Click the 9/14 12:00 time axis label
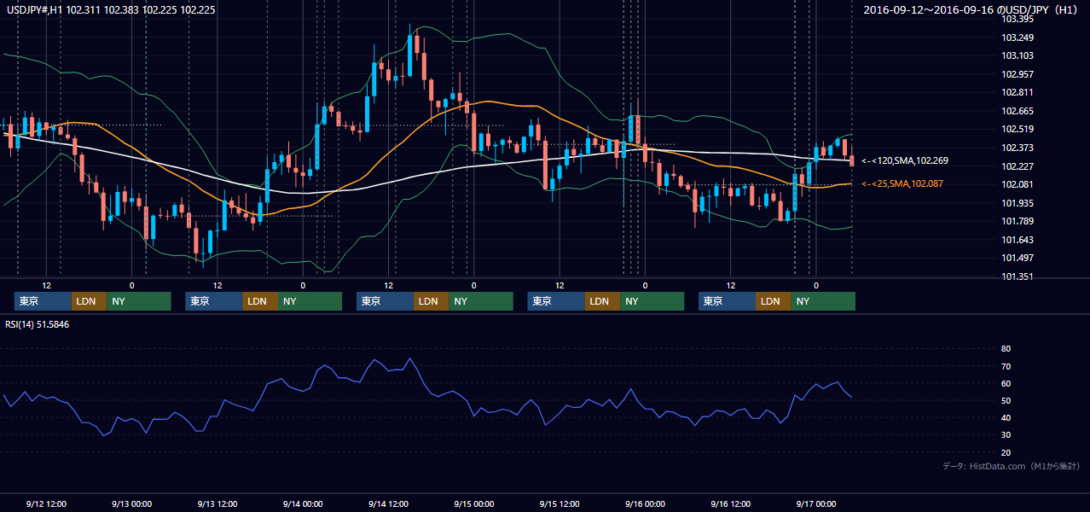The width and height of the screenshot is (1090, 512). (389, 504)
